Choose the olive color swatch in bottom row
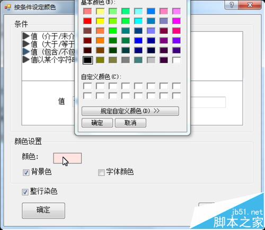This screenshot has height=230, width=265. point(100,60)
